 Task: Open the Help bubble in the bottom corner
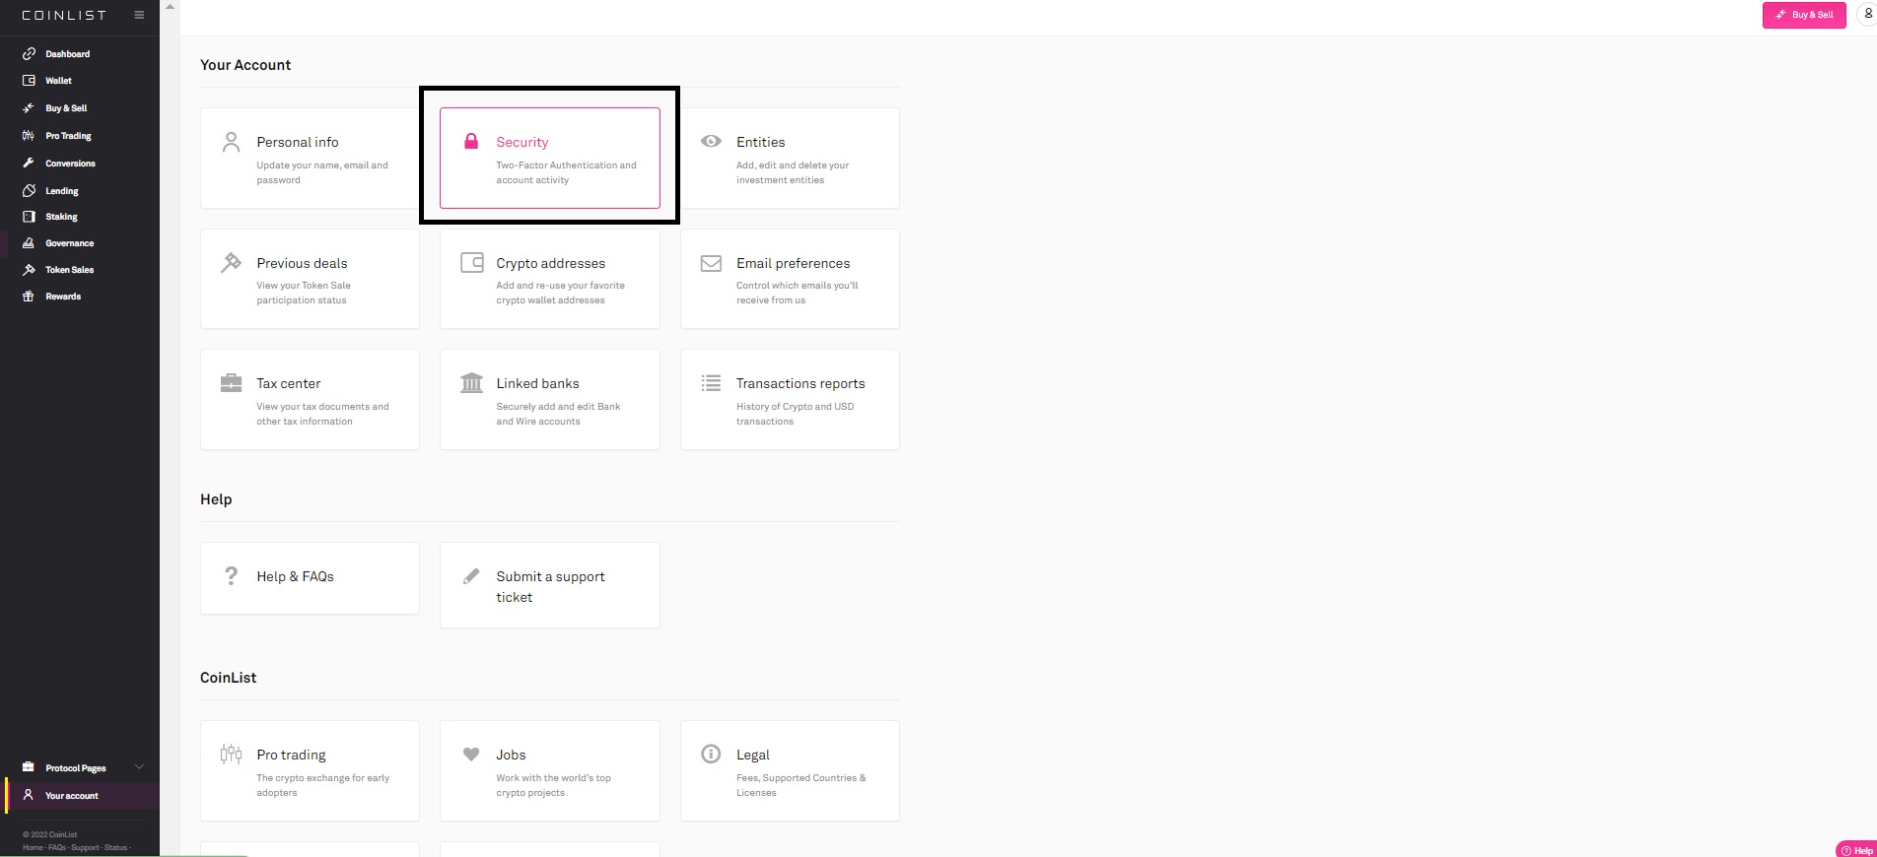pyautogui.click(x=1856, y=850)
